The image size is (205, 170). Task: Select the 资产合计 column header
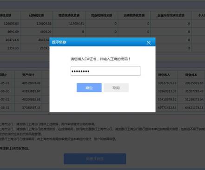pos(28,75)
